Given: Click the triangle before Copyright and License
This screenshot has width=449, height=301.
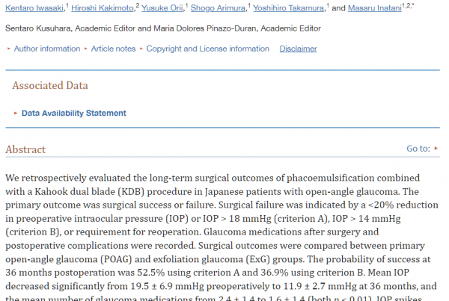Looking at the screenshot, I should (141, 49).
